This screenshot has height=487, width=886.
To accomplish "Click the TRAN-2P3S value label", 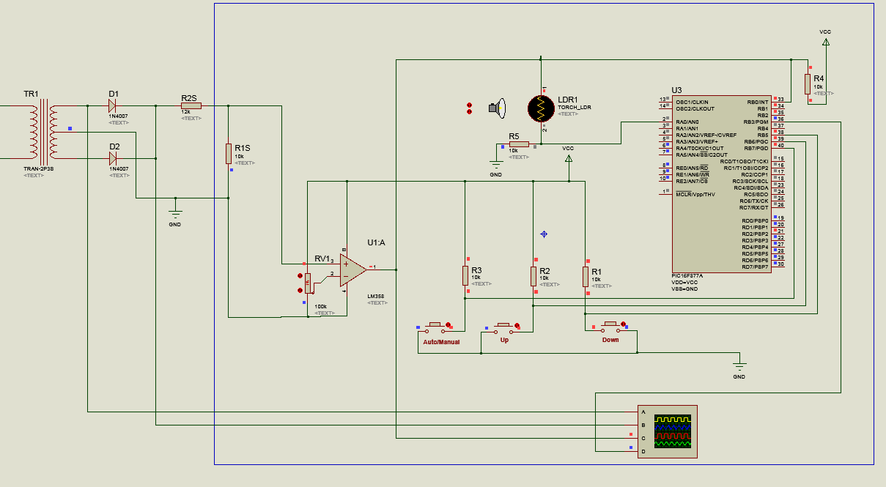I will (x=39, y=168).
